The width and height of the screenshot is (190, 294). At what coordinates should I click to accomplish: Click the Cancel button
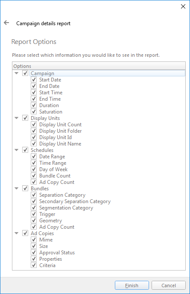point(168,285)
